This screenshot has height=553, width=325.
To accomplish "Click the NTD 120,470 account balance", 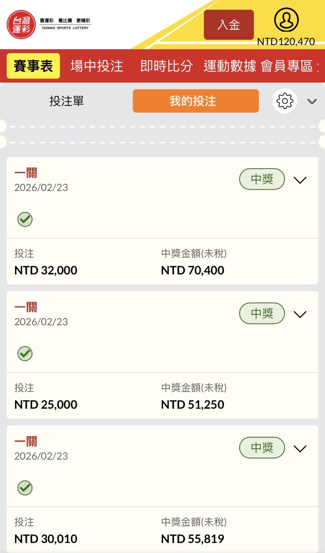I will pyautogui.click(x=286, y=42).
